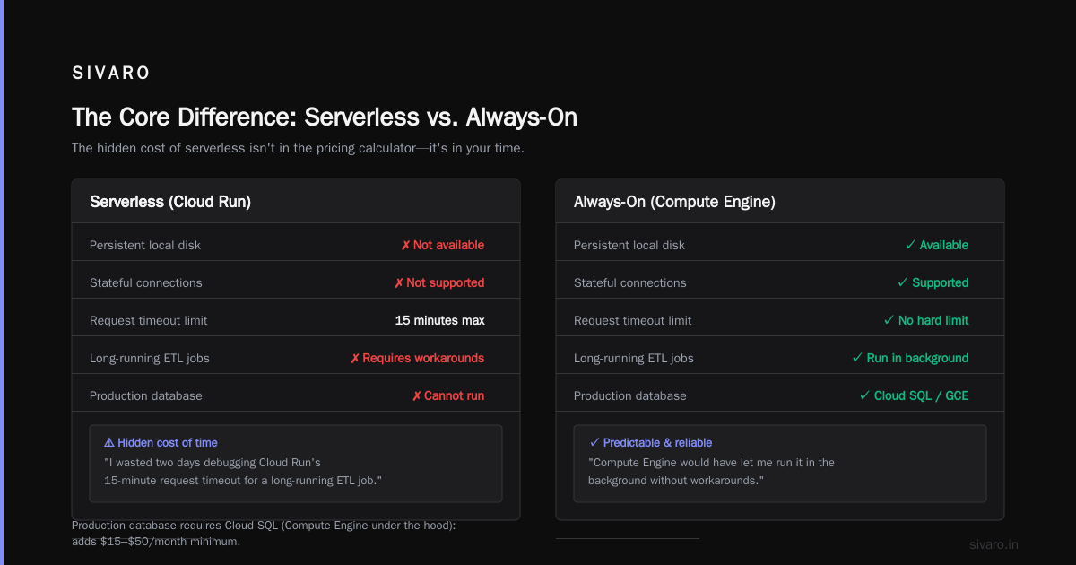
Task: Click 'Long-running ETL jobs' in Always-On card
Action: pos(634,358)
